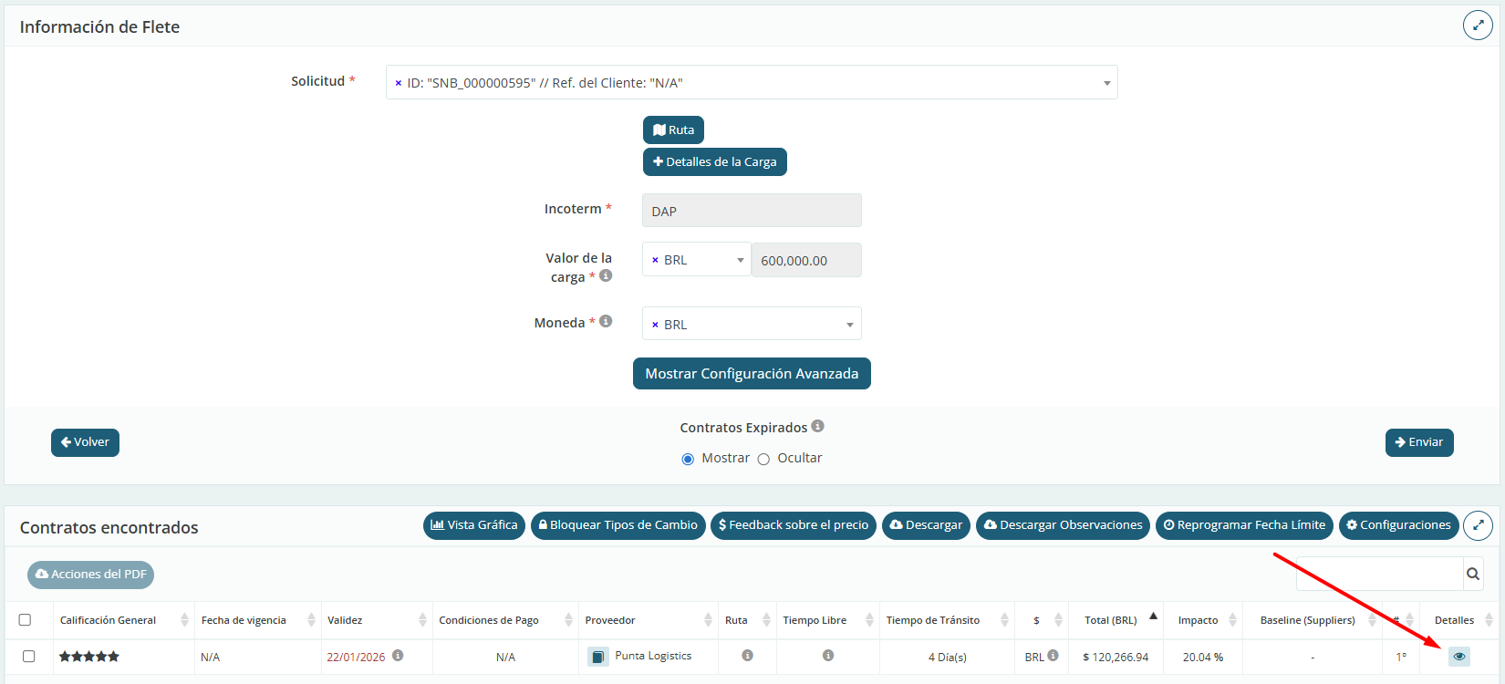Click info icon next to Valor de la carga
The width and height of the screenshot is (1505, 684).
(x=606, y=275)
